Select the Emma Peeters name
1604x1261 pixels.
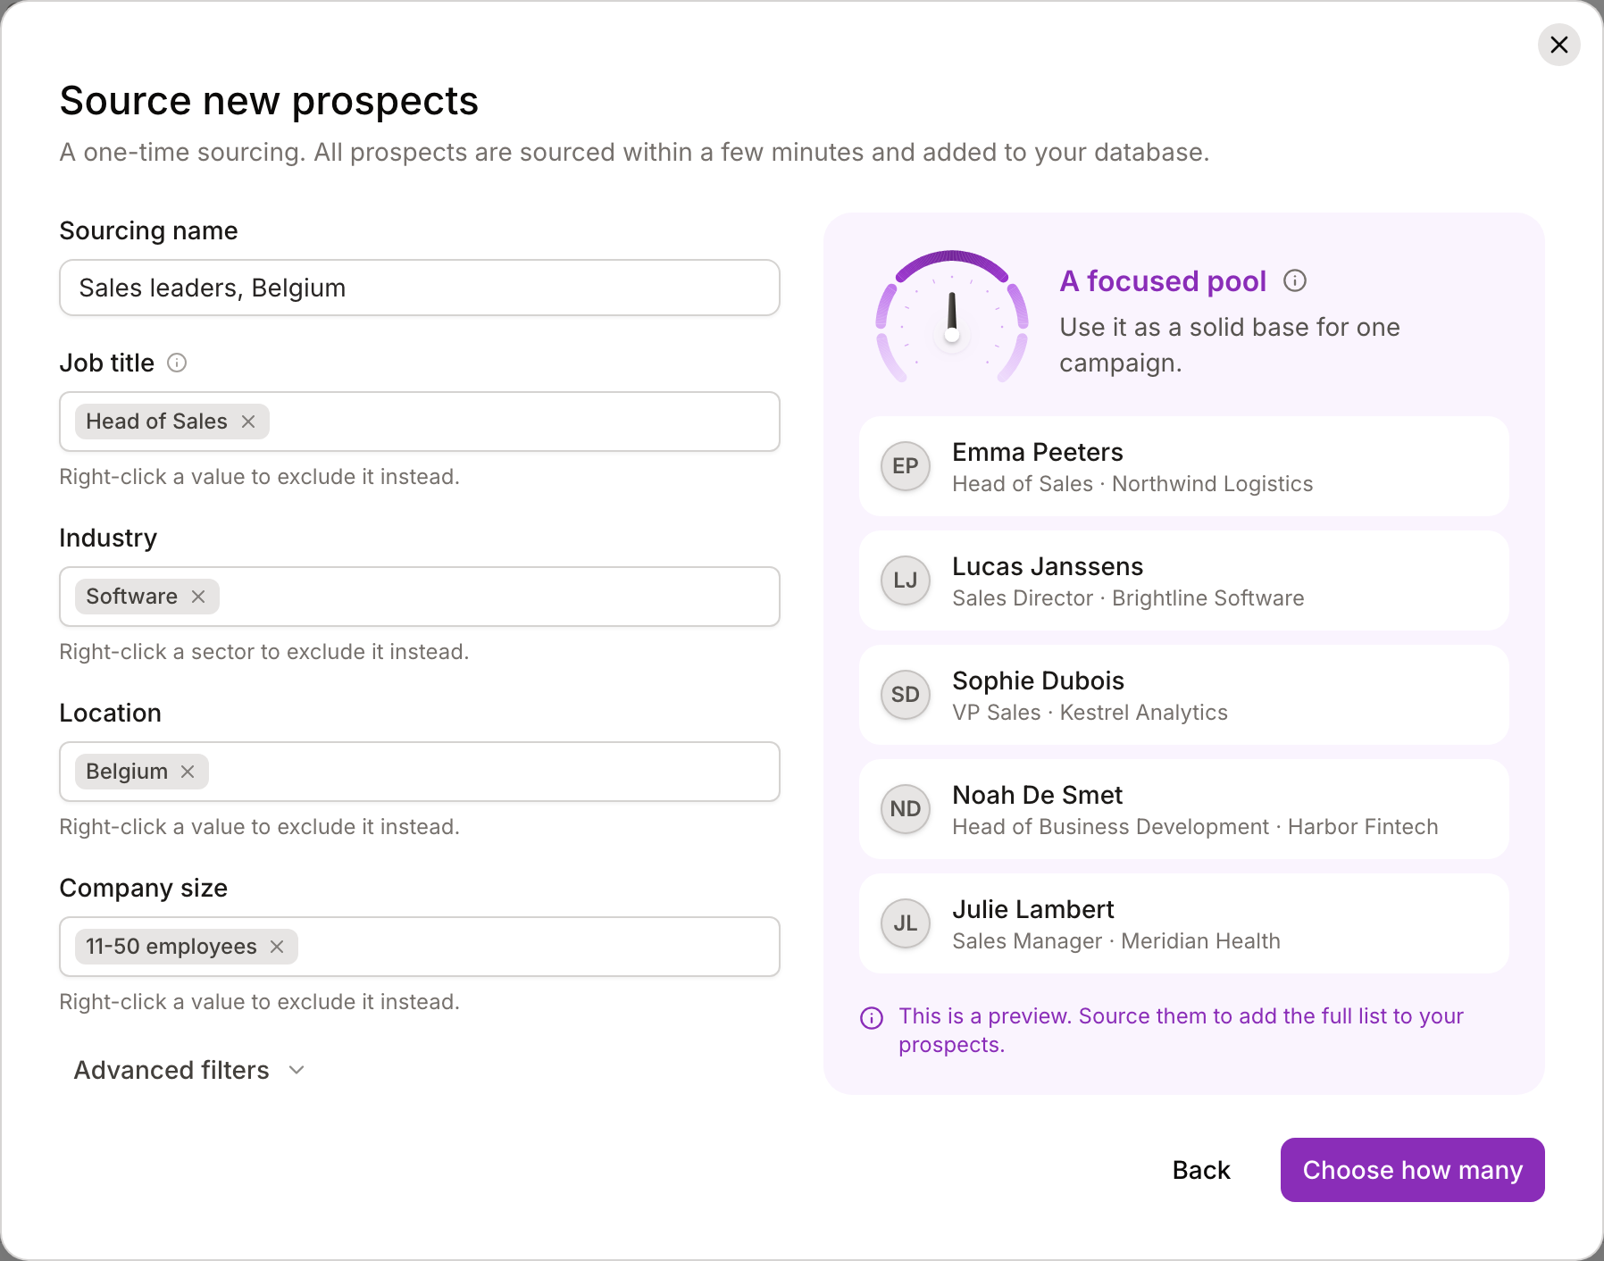coord(1037,452)
